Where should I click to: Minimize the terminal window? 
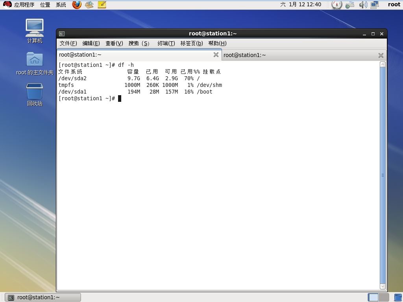pos(364,34)
